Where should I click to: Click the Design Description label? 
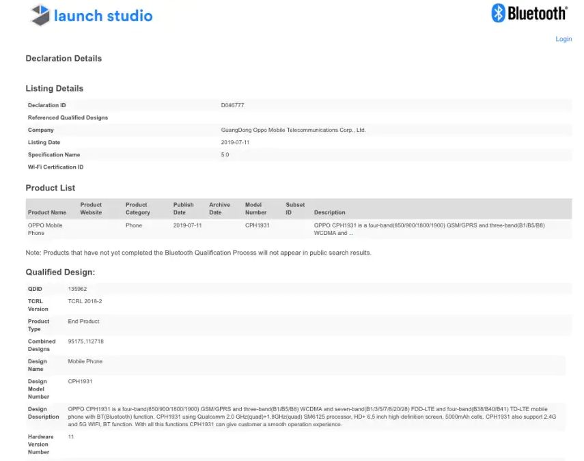pyautogui.click(x=43, y=413)
